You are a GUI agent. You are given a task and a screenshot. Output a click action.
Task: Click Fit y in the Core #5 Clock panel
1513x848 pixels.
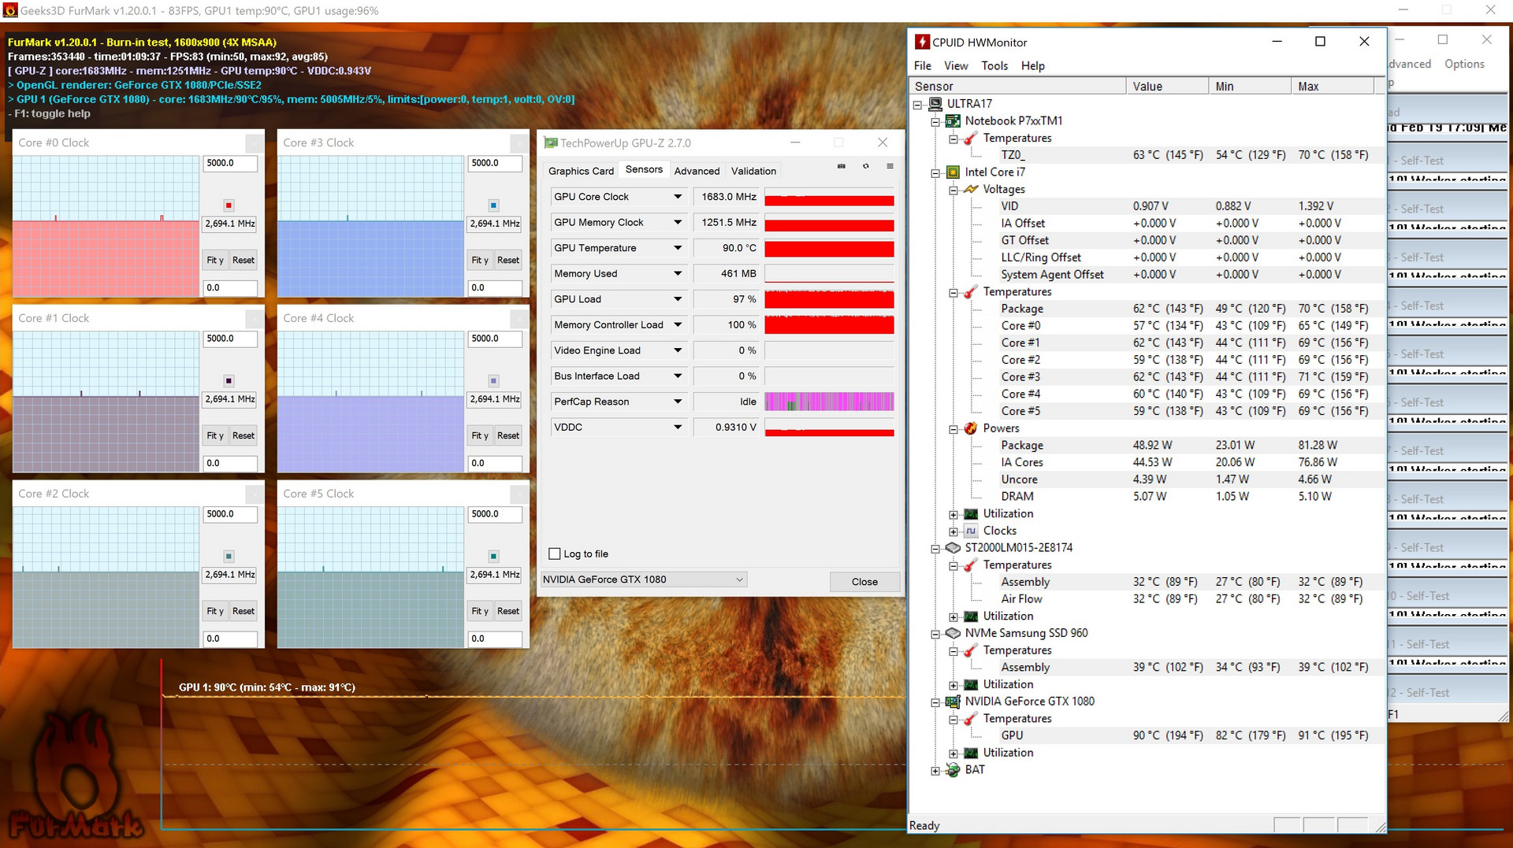click(x=480, y=611)
